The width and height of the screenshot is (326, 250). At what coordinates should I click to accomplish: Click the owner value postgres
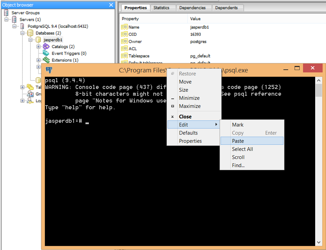pos(198,42)
